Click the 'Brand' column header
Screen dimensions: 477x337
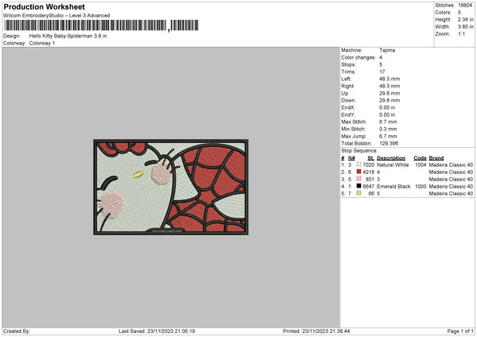436,158
